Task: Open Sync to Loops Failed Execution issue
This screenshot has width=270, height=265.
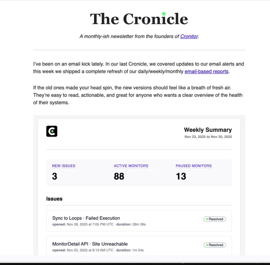Action: 86,218
